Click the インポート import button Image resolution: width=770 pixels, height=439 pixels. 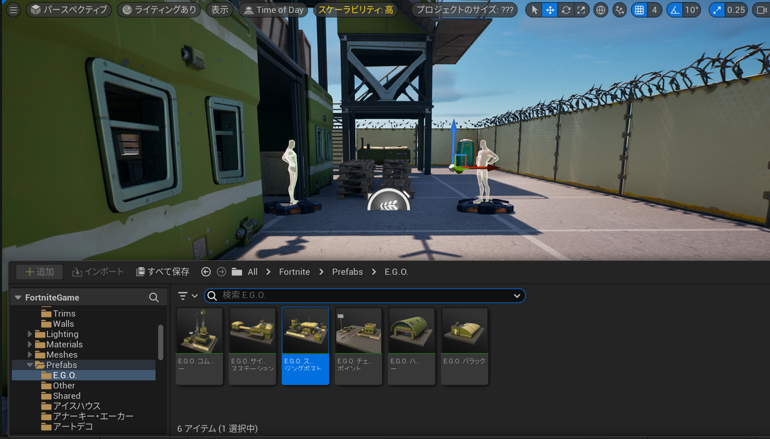click(98, 272)
